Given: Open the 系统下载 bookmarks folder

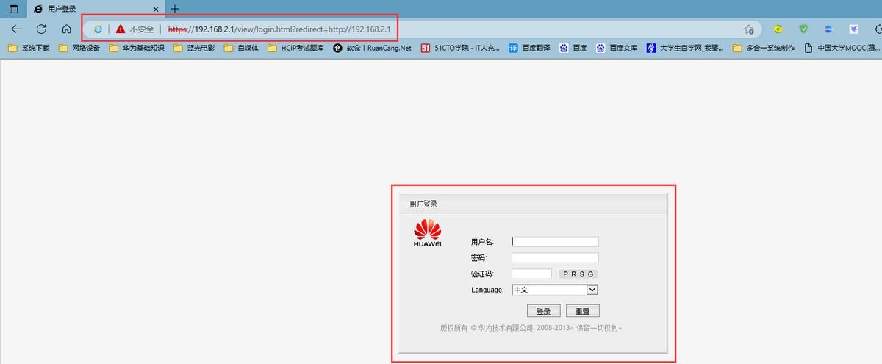Looking at the screenshot, I should [x=29, y=48].
